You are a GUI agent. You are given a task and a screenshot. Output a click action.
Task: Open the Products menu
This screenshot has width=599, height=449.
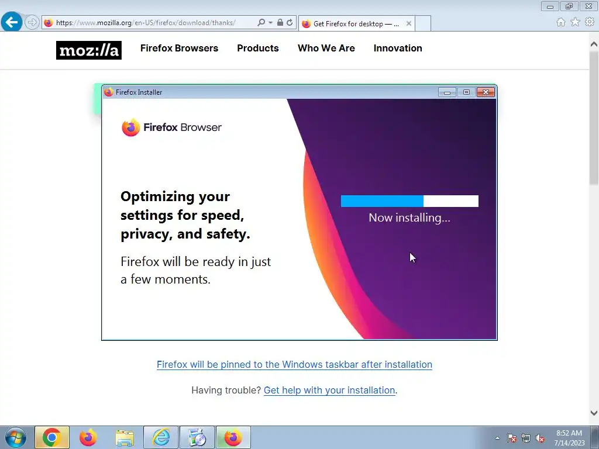click(x=258, y=48)
